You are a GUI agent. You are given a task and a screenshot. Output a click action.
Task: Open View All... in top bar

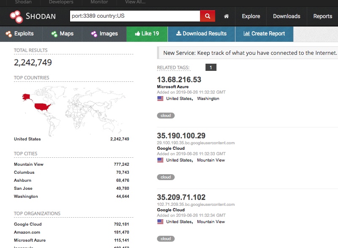(135, 2)
